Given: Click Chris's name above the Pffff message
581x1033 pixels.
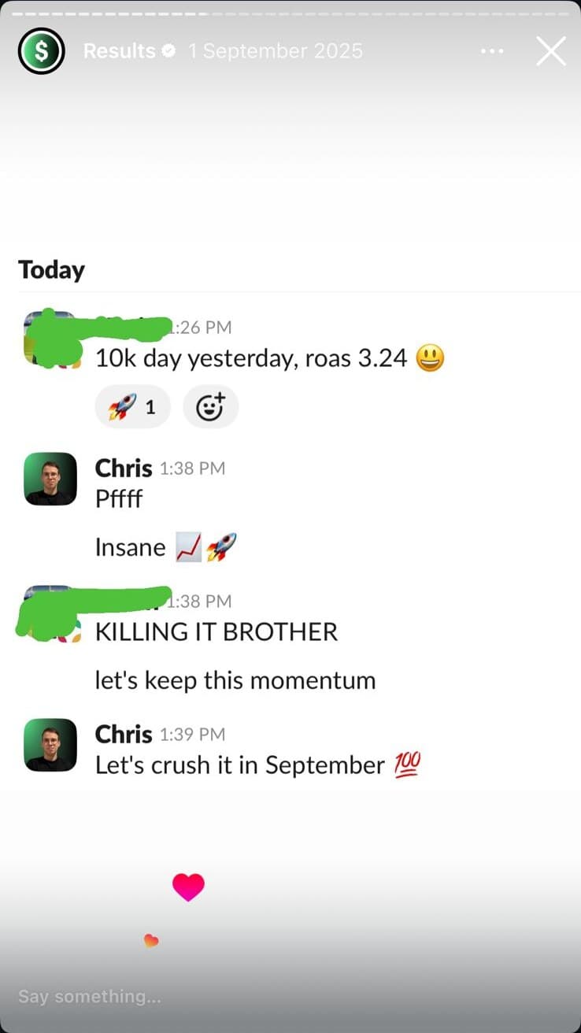Looking at the screenshot, I should coord(123,468).
